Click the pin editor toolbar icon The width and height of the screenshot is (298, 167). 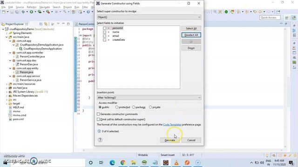pyautogui.click(x=278, y=12)
